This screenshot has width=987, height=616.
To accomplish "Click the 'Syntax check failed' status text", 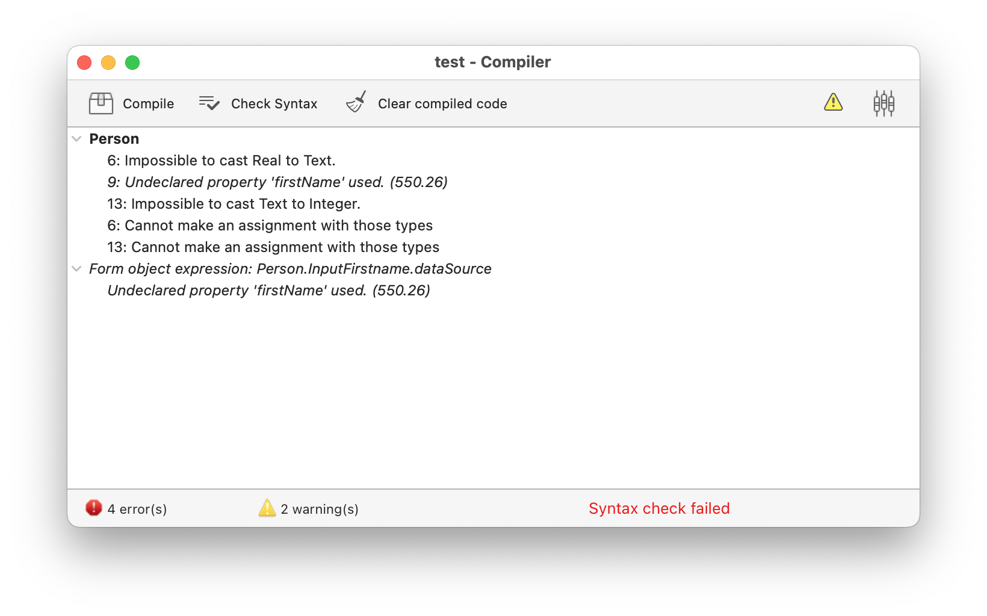I will 659,508.
